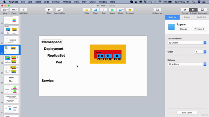The height and width of the screenshot is (117, 209).
Task: Select slide 39 thumbnail
Action: (x=11, y=30)
